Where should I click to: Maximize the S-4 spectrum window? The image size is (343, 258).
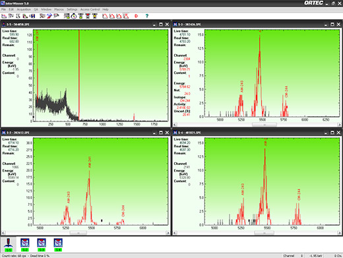pos(332,133)
